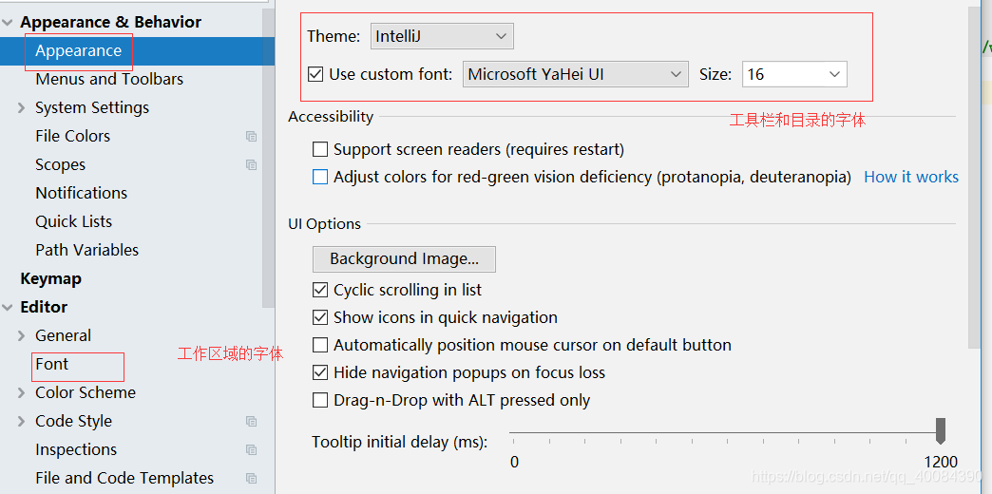Open the How it works link

[x=911, y=177]
